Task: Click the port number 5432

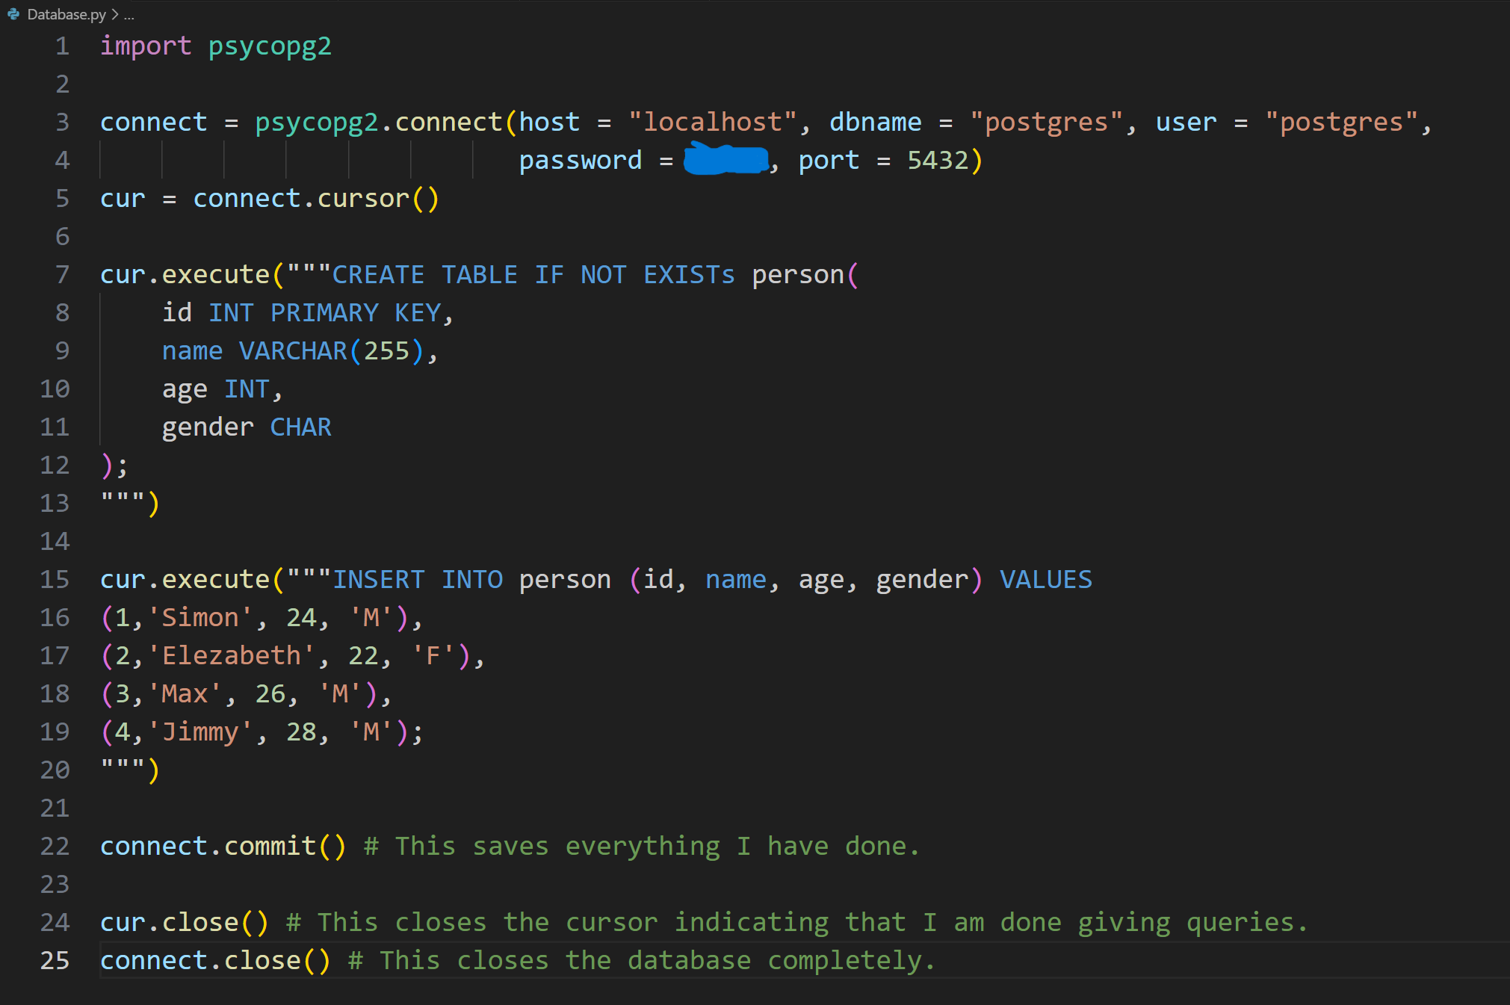Action: (938, 160)
